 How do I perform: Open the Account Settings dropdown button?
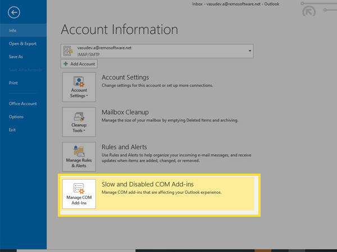click(79, 87)
